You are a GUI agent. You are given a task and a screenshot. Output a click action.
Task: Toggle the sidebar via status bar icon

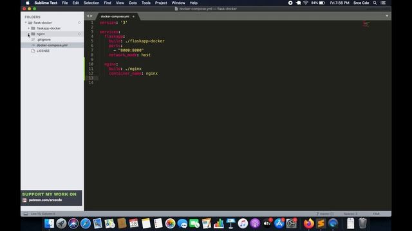click(x=26, y=214)
